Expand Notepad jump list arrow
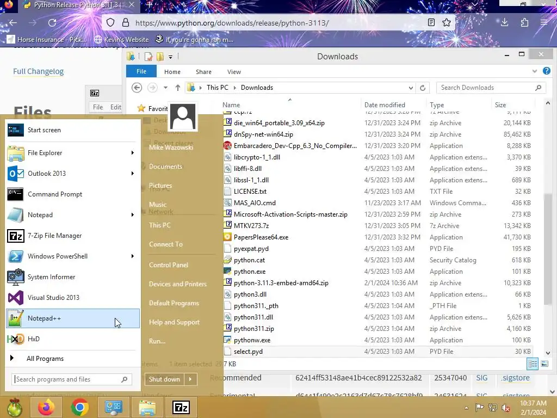Image resolution: width=557 pixels, height=418 pixels. pos(133,214)
